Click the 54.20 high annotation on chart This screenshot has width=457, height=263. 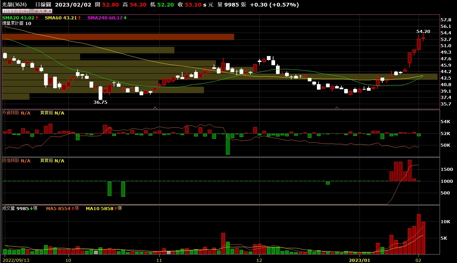[x=423, y=32]
